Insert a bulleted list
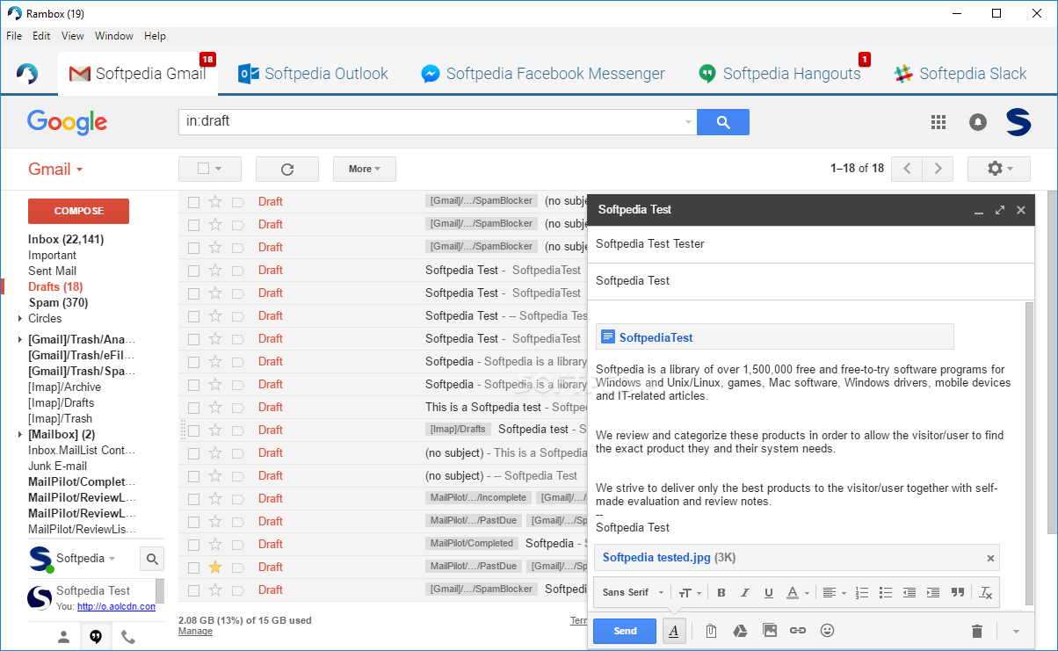 pos(886,593)
